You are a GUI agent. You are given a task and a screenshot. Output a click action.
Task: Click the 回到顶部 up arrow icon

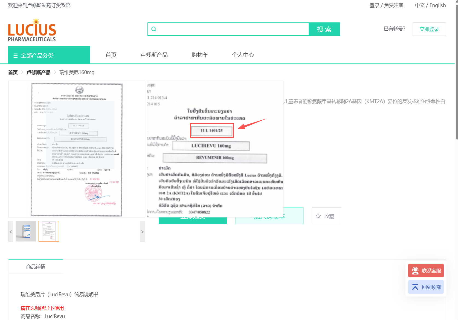click(x=415, y=287)
